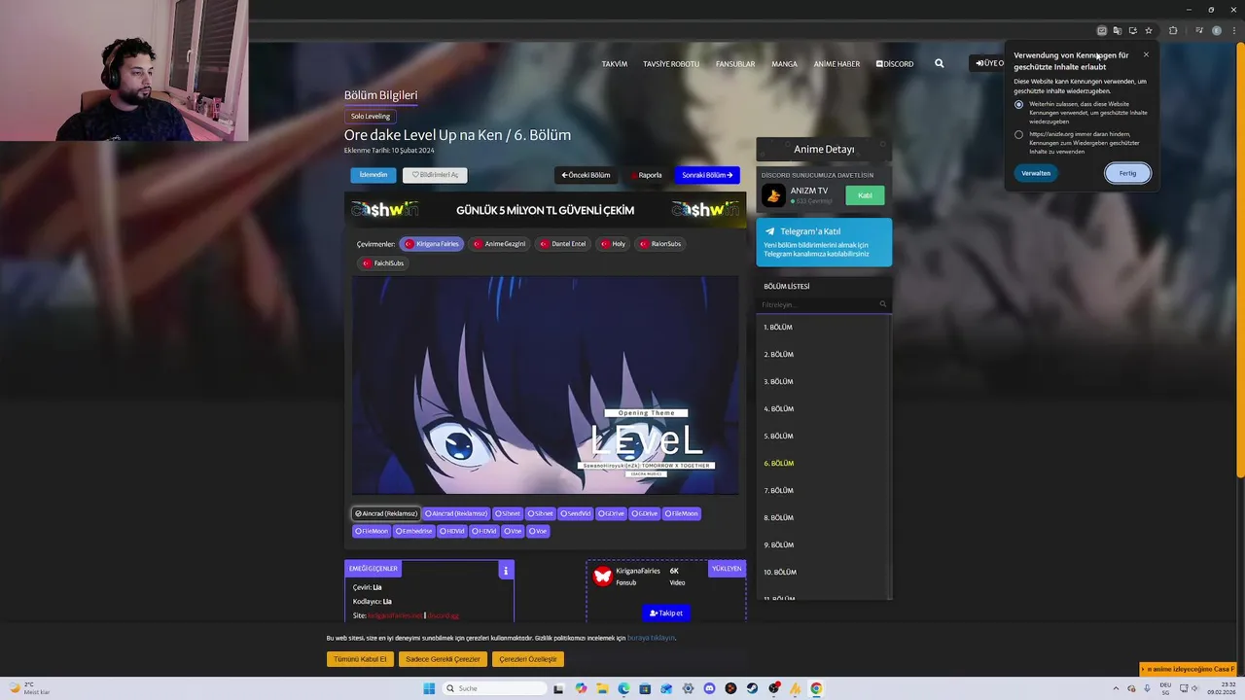Click the install app icon in address bar
The width and height of the screenshot is (1245, 700).
[1132, 30]
